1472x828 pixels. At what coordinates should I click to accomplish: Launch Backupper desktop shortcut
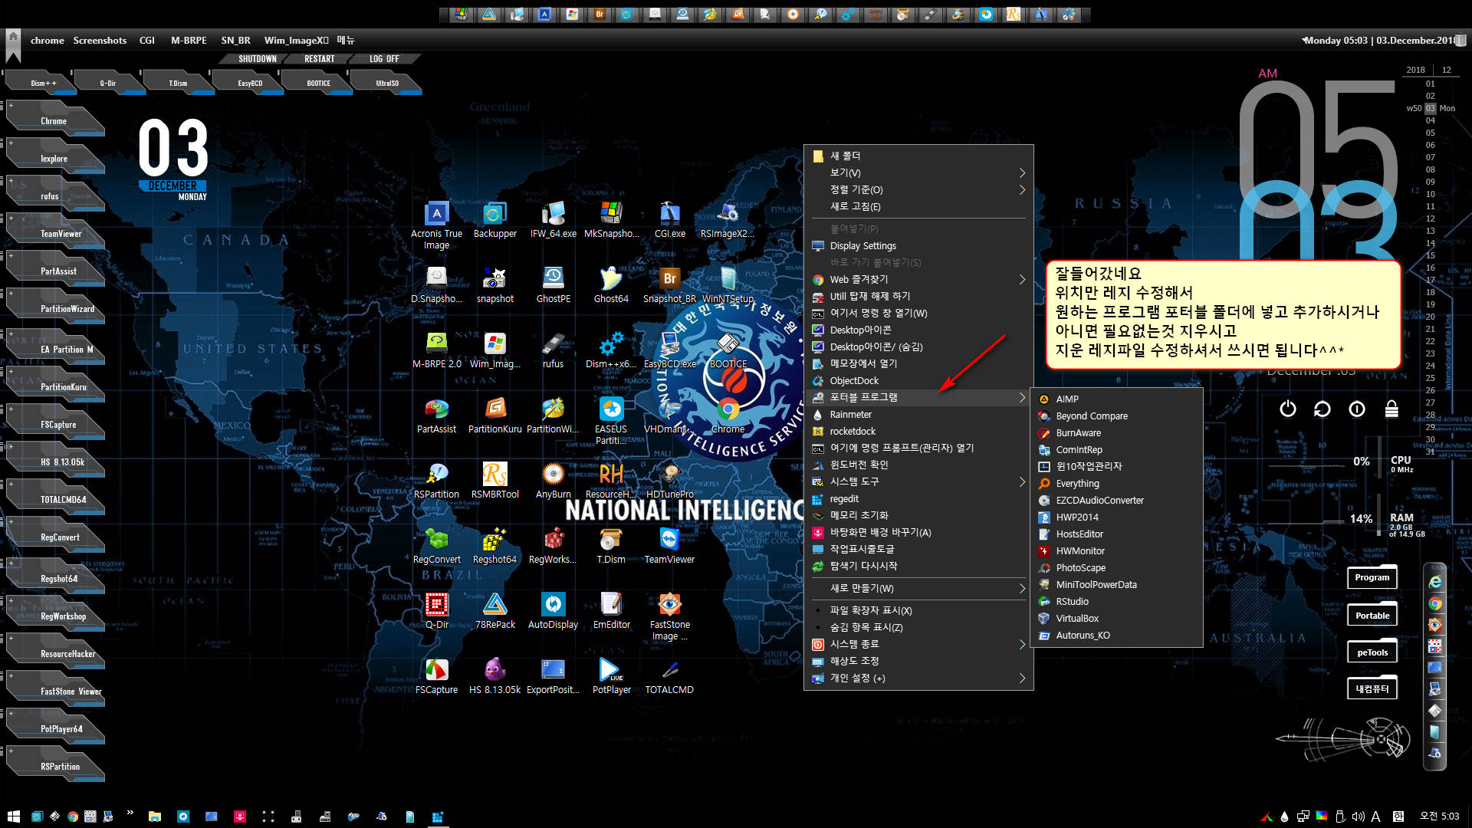tap(495, 221)
